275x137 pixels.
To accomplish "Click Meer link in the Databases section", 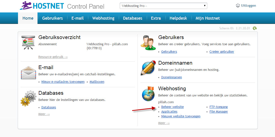I will pos(44,114).
